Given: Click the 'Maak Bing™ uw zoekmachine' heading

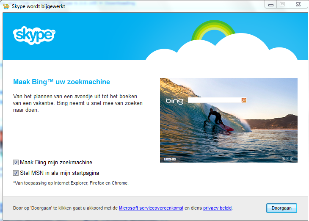Looking at the screenshot, I should (x=61, y=82).
